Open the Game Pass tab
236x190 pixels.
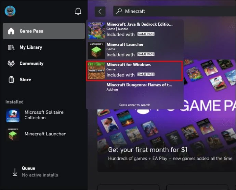pyautogui.click(x=44, y=31)
